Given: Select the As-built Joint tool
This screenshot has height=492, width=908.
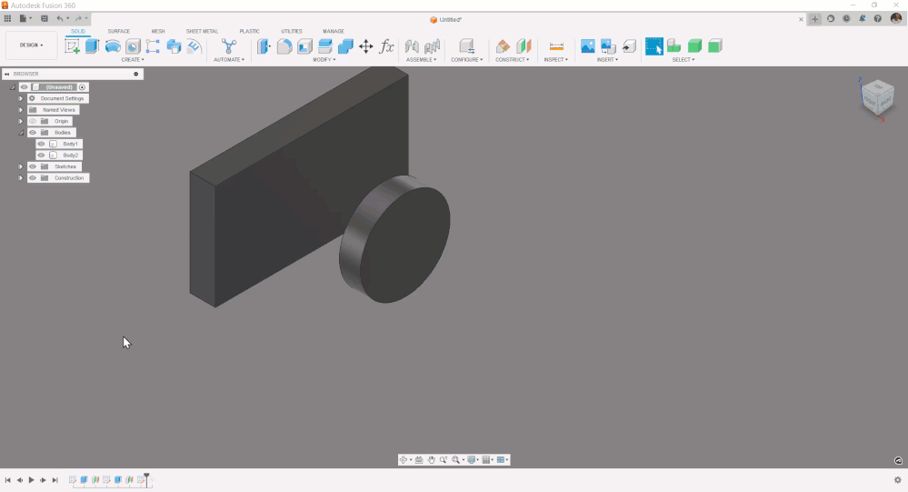Looking at the screenshot, I should point(432,46).
